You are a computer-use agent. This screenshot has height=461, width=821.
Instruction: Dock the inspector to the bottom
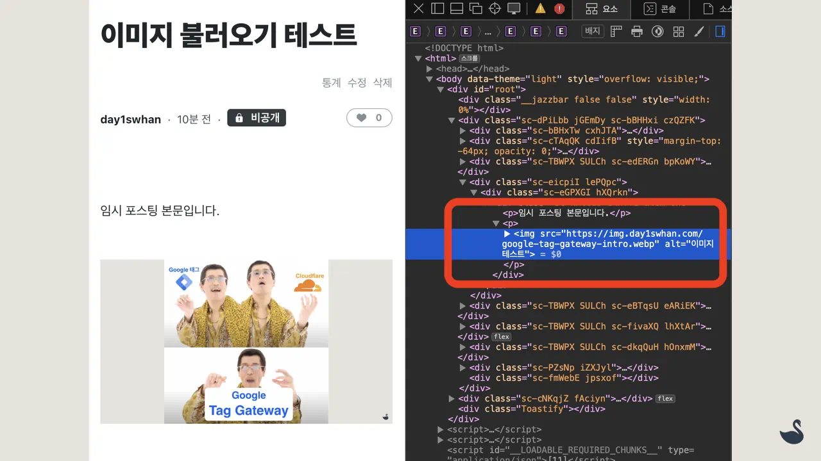click(x=457, y=9)
